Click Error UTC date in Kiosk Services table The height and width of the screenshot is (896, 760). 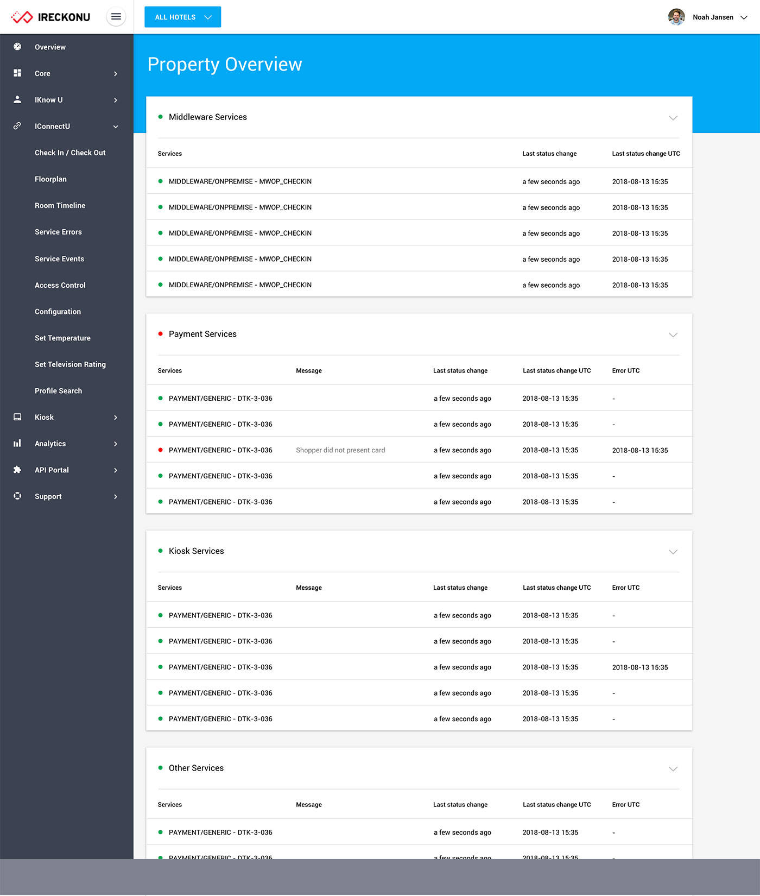click(x=640, y=667)
